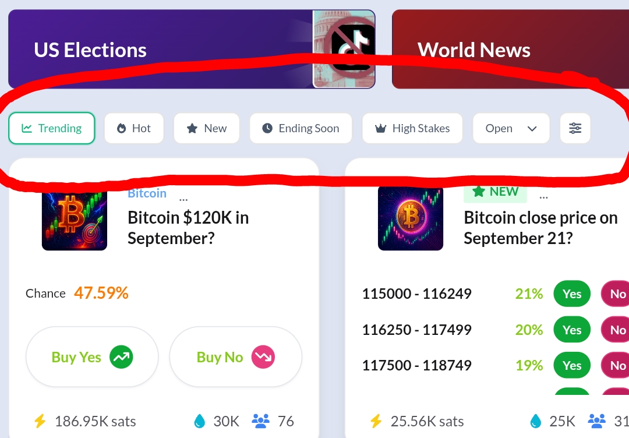The image size is (629, 438).
Task: Open the Bitcoin $120K in September market thumbnail
Action: (x=75, y=220)
